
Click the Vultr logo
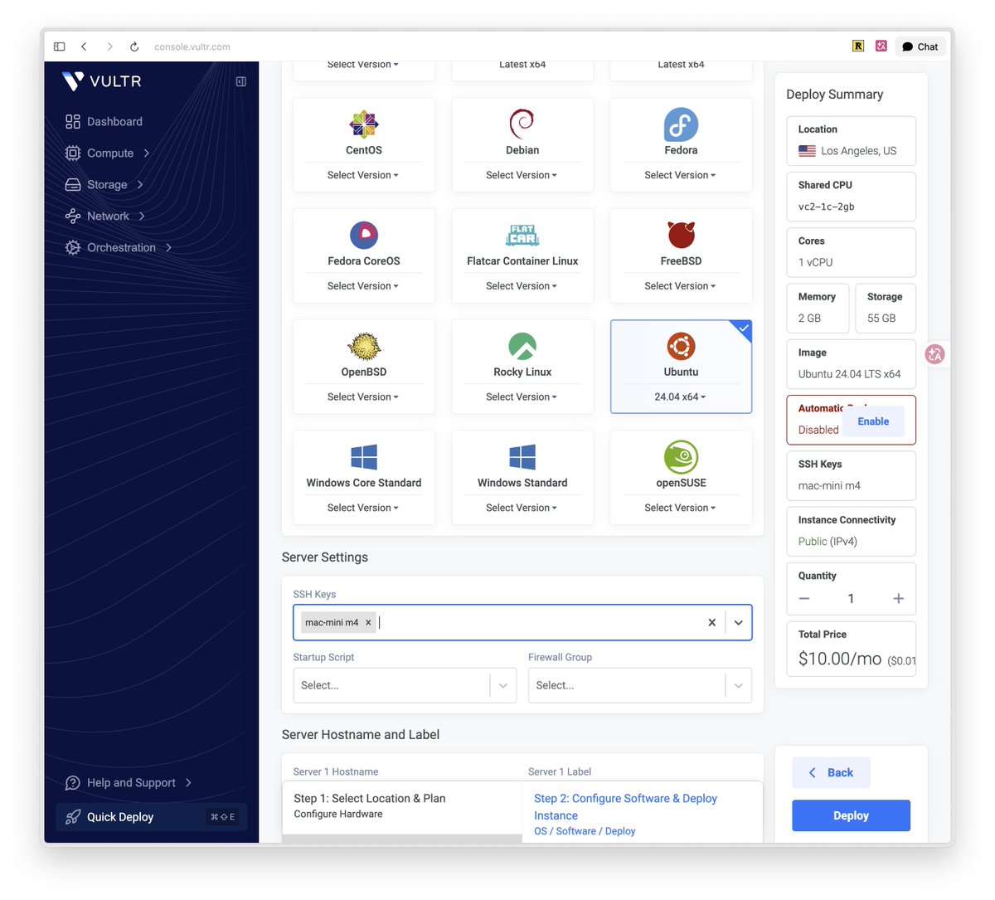[102, 81]
